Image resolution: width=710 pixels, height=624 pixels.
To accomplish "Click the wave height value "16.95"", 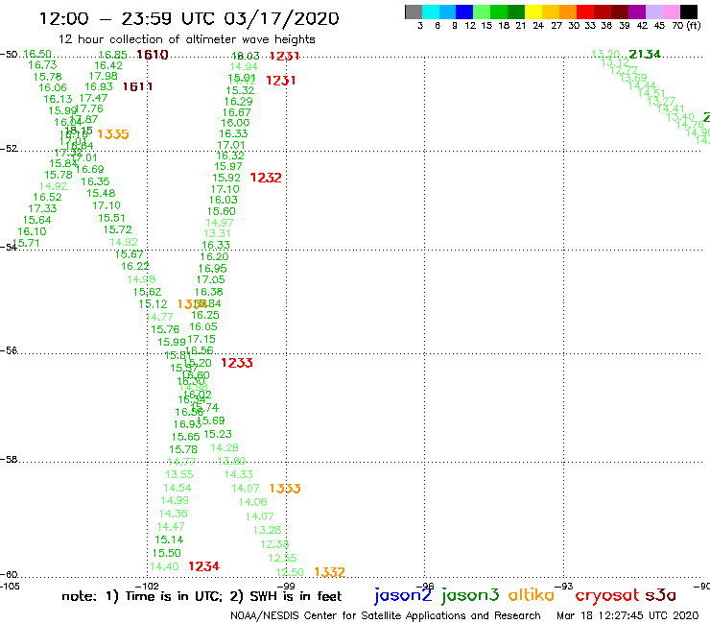I will click(212, 269).
